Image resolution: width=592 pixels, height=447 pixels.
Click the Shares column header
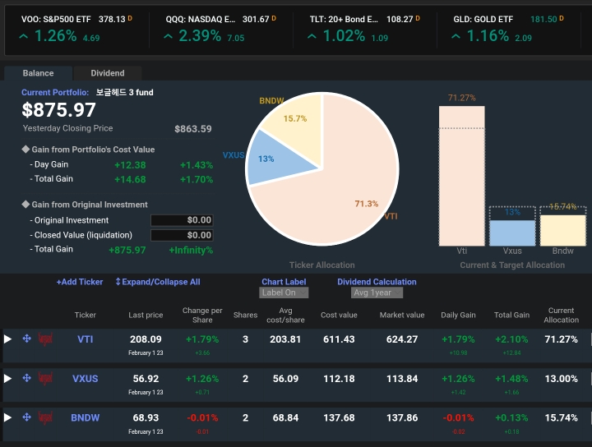245,315
